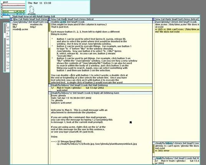Click Kill in the top Acme tag
The height and width of the screenshot is (165, 206).
click(34, 17)
